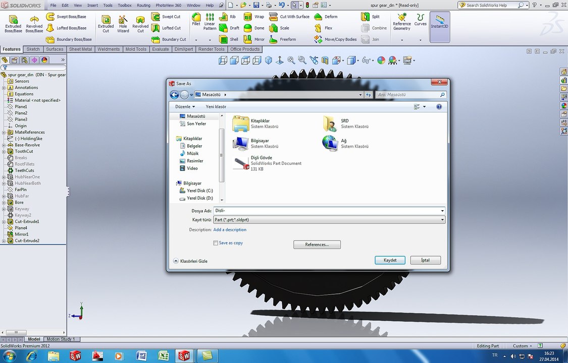Switch to the Motion Study 1 tab

tap(61, 339)
